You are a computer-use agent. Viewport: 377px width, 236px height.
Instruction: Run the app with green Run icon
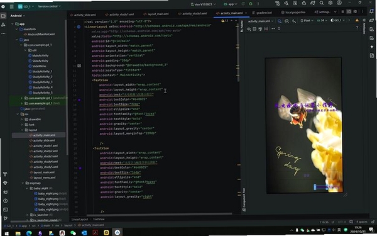pos(243,4)
